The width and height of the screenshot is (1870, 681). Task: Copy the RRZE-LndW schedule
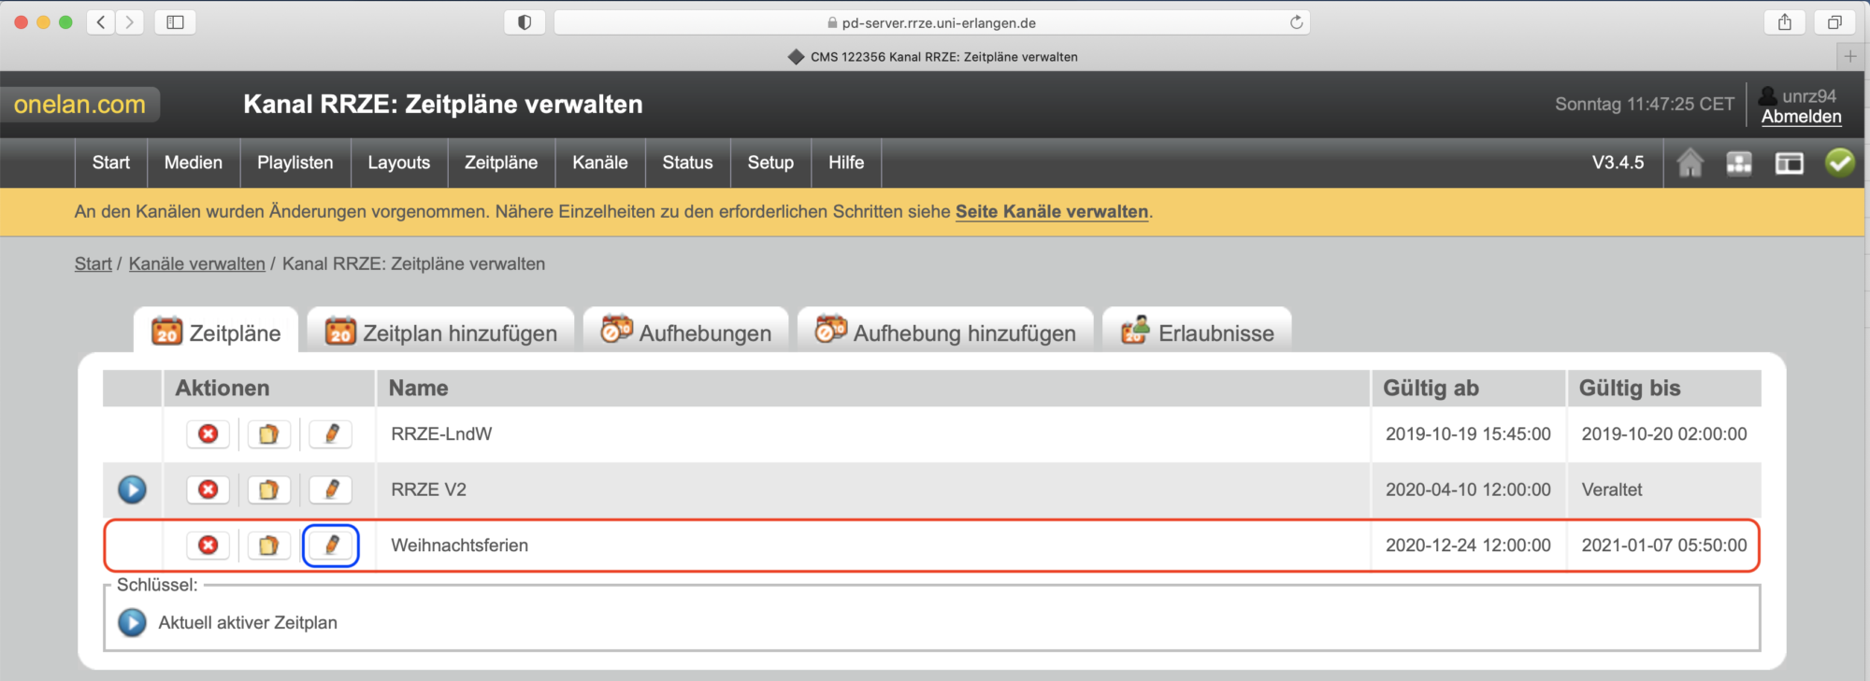point(268,434)
